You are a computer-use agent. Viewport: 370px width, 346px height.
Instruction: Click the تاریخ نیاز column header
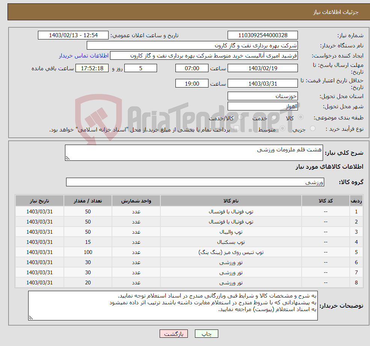pyautogui.click(x=39, y=201)
